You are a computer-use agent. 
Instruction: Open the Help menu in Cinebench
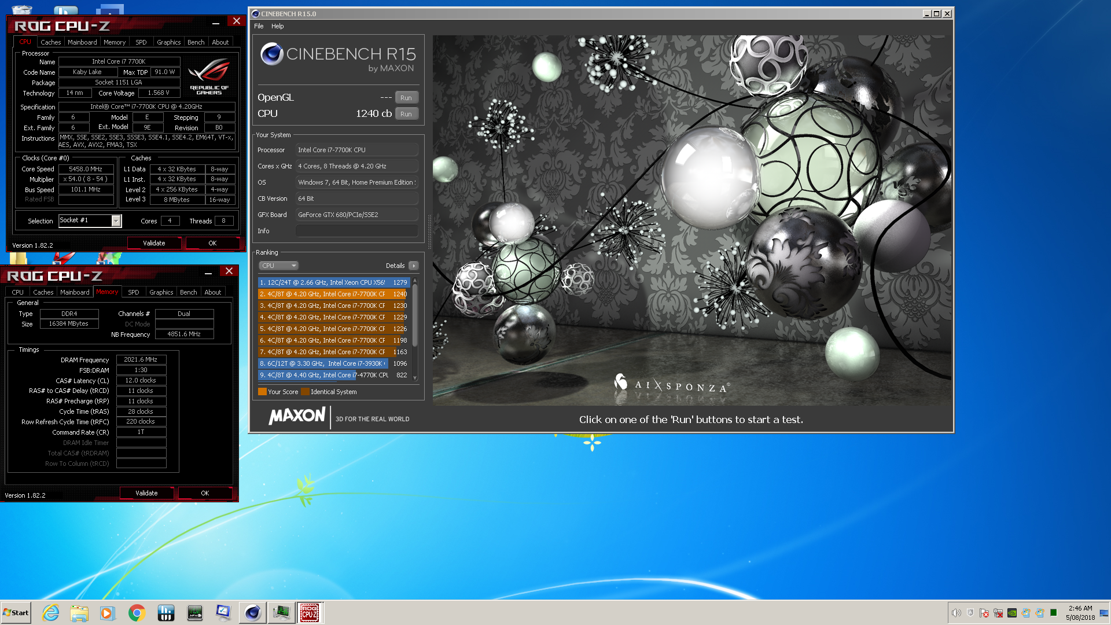click(278, 26)
